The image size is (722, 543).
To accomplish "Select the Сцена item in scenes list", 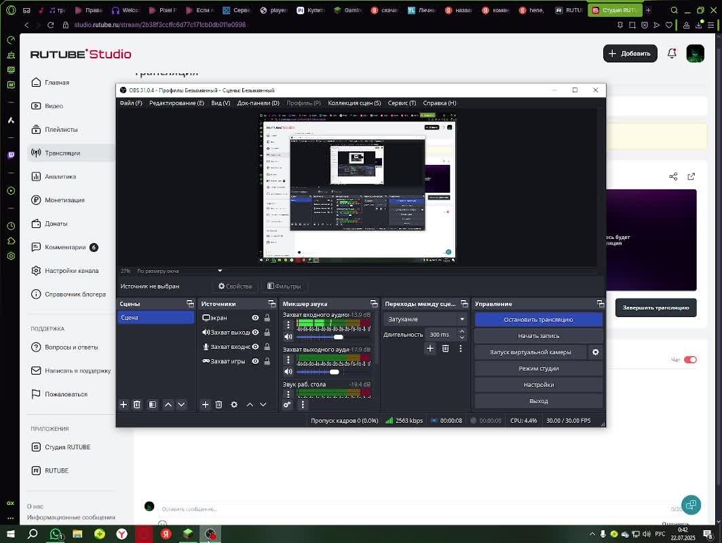I will (x=155, y=318).
